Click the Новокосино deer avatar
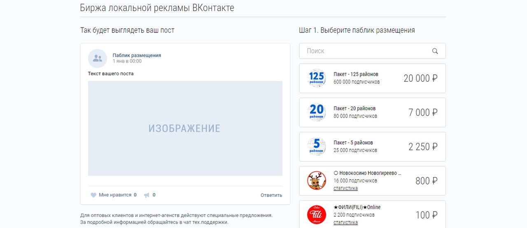 [317, 180]
